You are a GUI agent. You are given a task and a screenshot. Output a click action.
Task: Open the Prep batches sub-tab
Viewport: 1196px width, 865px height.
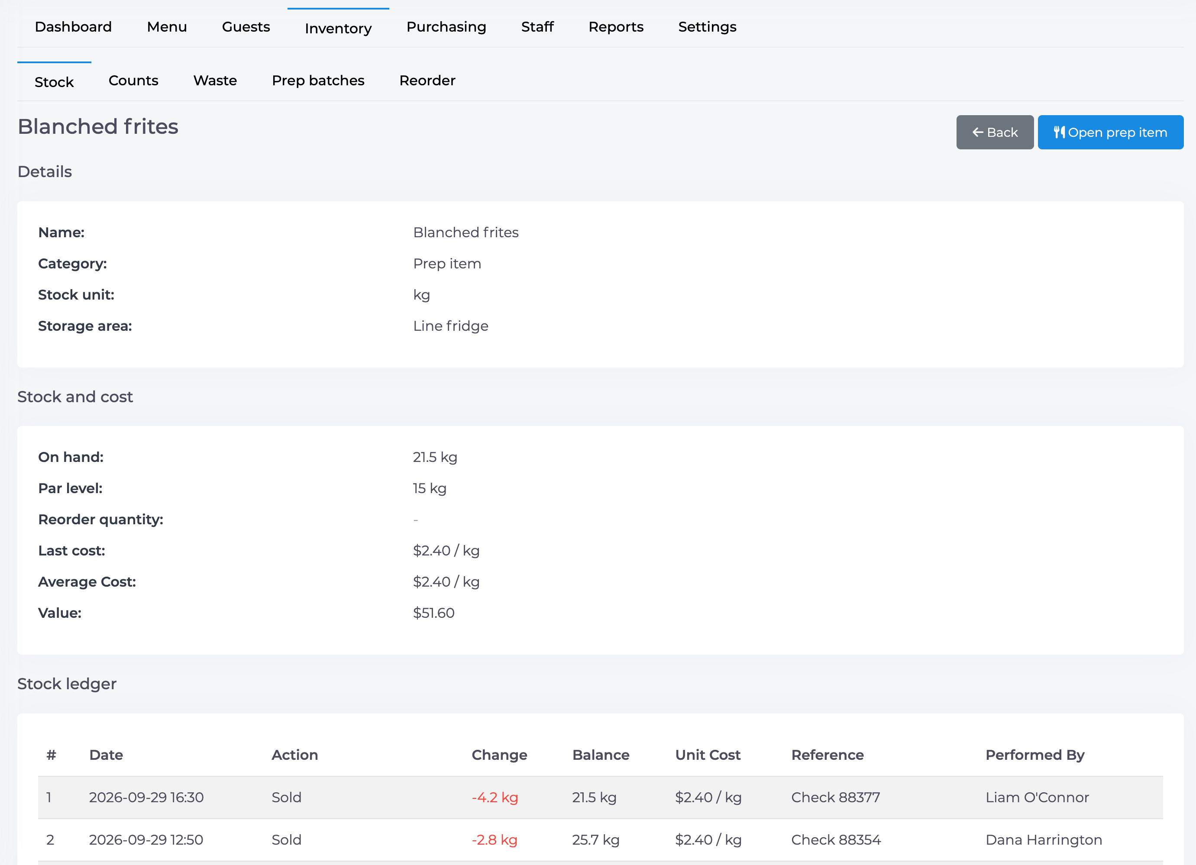point(318,81)
